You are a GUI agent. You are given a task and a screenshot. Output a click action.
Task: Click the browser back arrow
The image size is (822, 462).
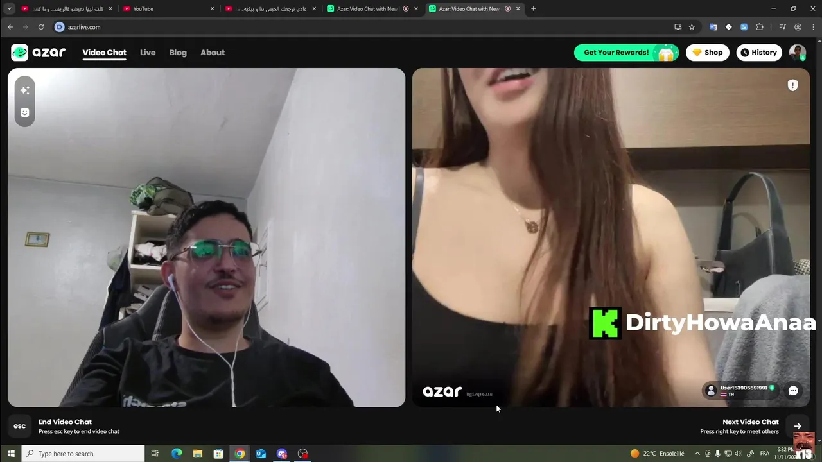10,27
